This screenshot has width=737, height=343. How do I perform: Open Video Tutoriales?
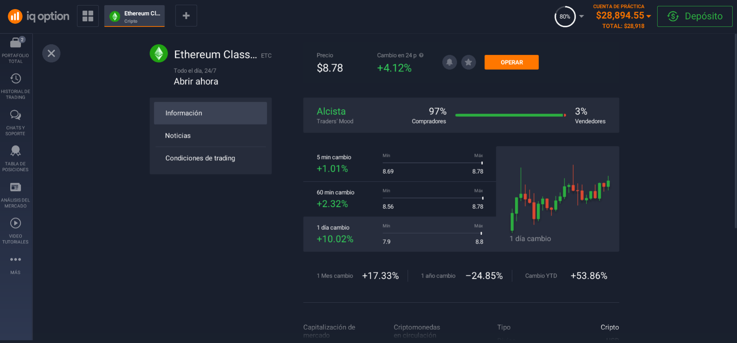click(x=15, y=231)
